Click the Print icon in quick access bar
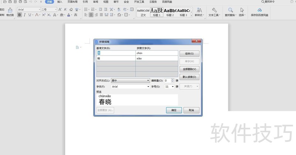Screen dimensions: 296x155 [20, 2]
